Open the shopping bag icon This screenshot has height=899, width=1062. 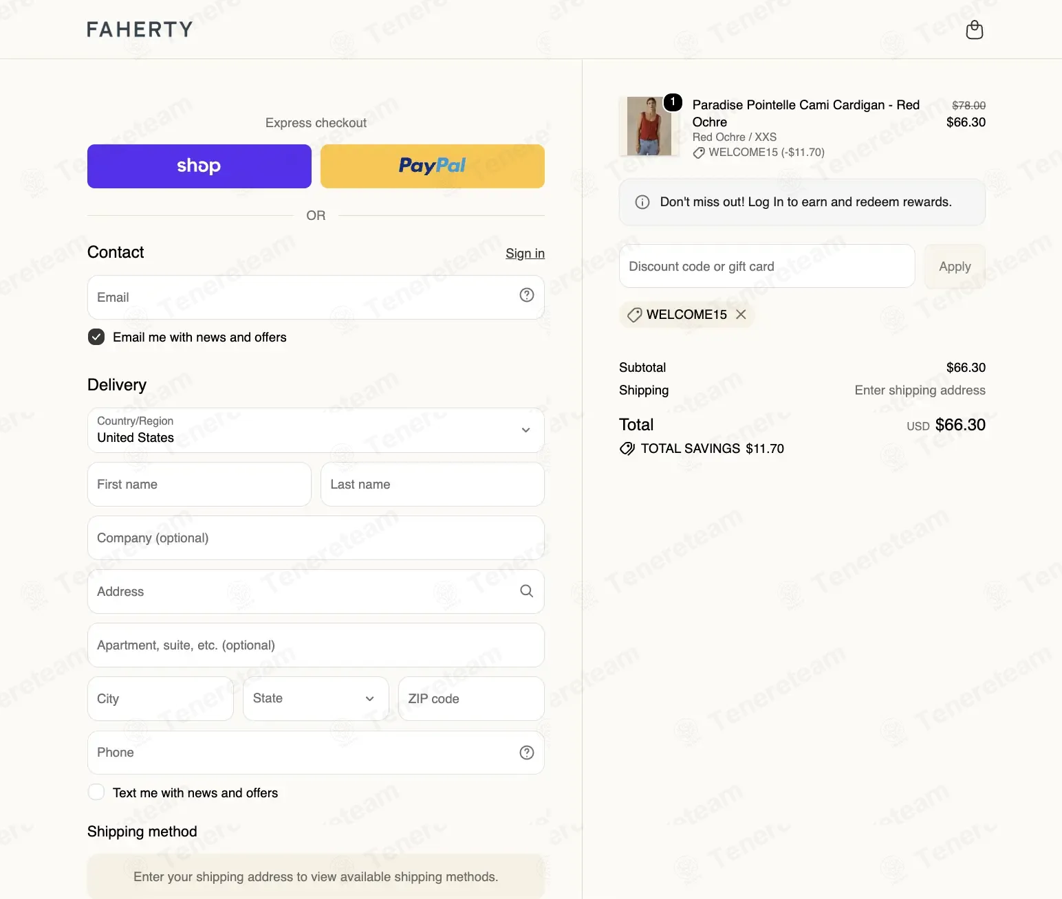tap(974, 30)
